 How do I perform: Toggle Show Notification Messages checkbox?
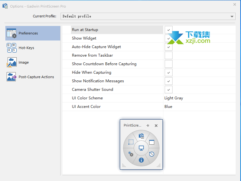coord(168,81)
